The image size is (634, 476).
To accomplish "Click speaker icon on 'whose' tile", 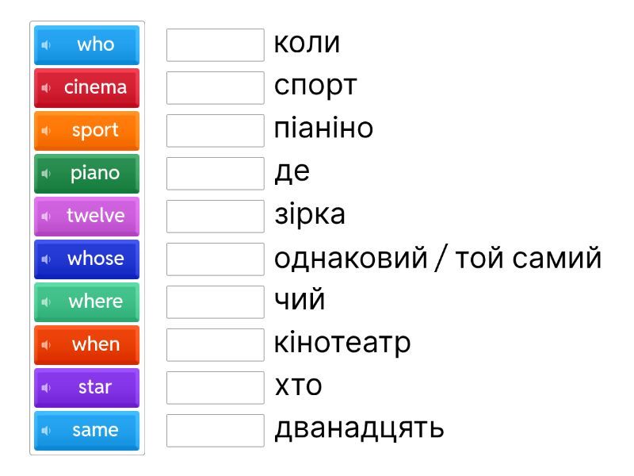I will point(46,259).
